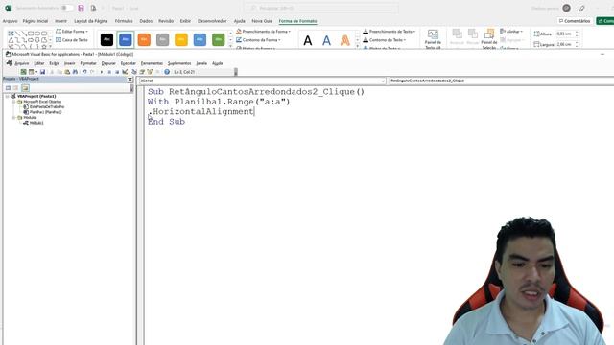
Task: Click the Excel save icon in title bar
Action: point(81,8)
